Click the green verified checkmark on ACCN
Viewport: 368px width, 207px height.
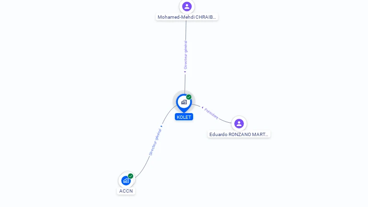click(130, 176)
